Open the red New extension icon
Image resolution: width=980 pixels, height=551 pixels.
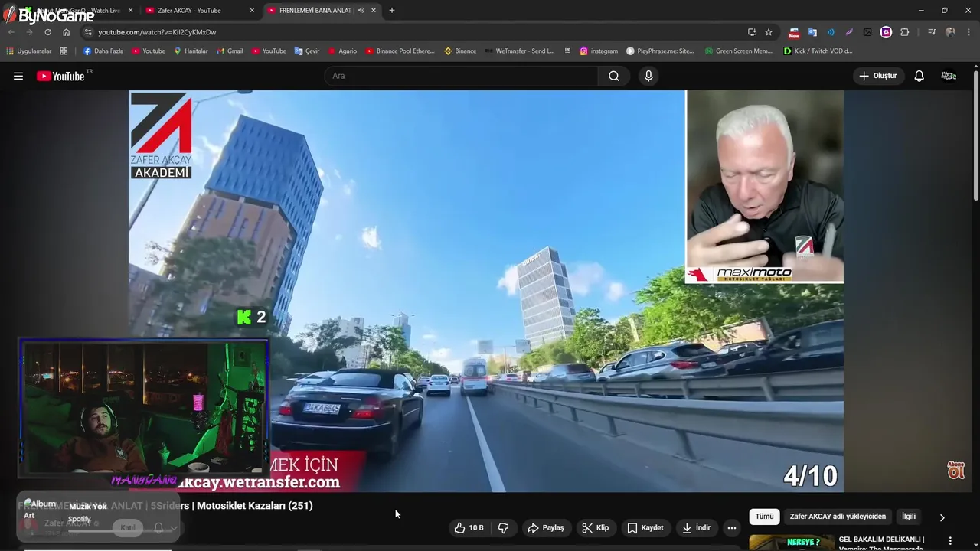(x=794, y=32)
